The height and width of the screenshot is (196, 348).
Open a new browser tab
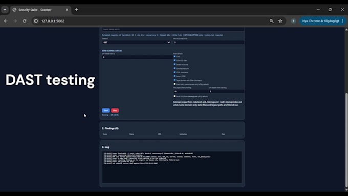click(76, 10)
